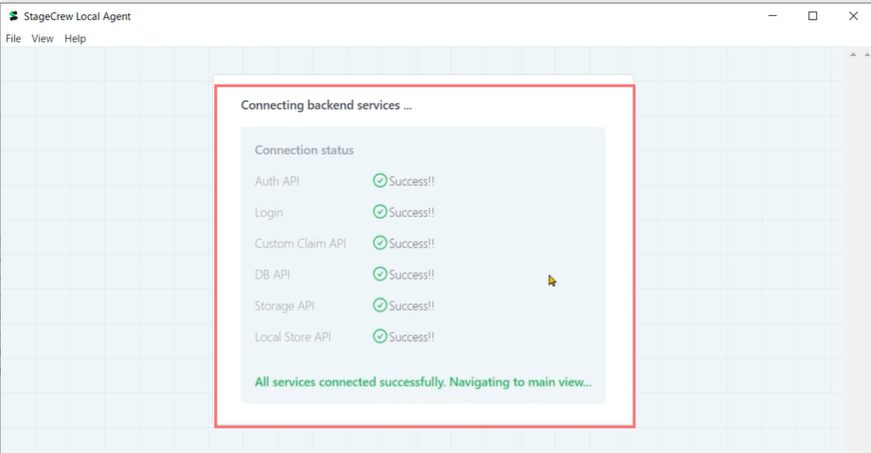Click the Custom Claim API label
Image resolution: width=871 pixels, height=453 pixels.
[x=300, y=244]
